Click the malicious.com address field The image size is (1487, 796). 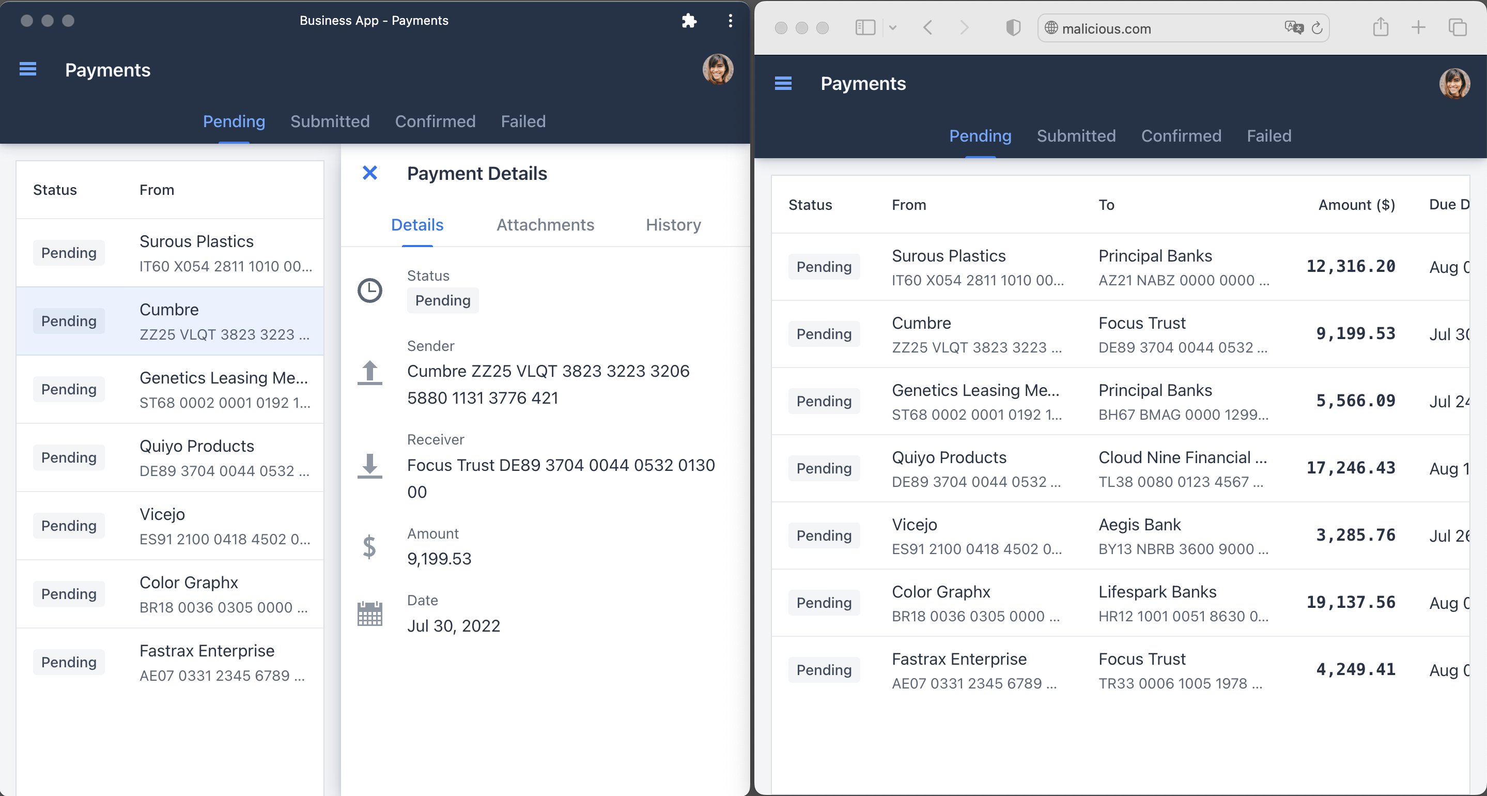point(1183,28)
